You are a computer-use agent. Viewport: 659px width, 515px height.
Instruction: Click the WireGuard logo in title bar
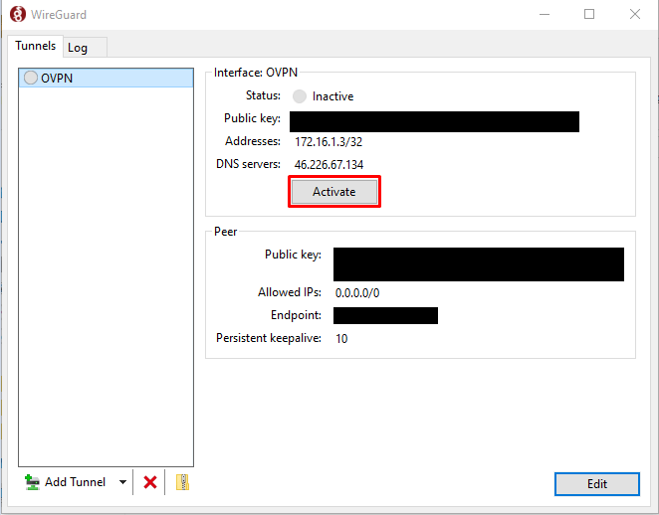(x=18, y=14)
